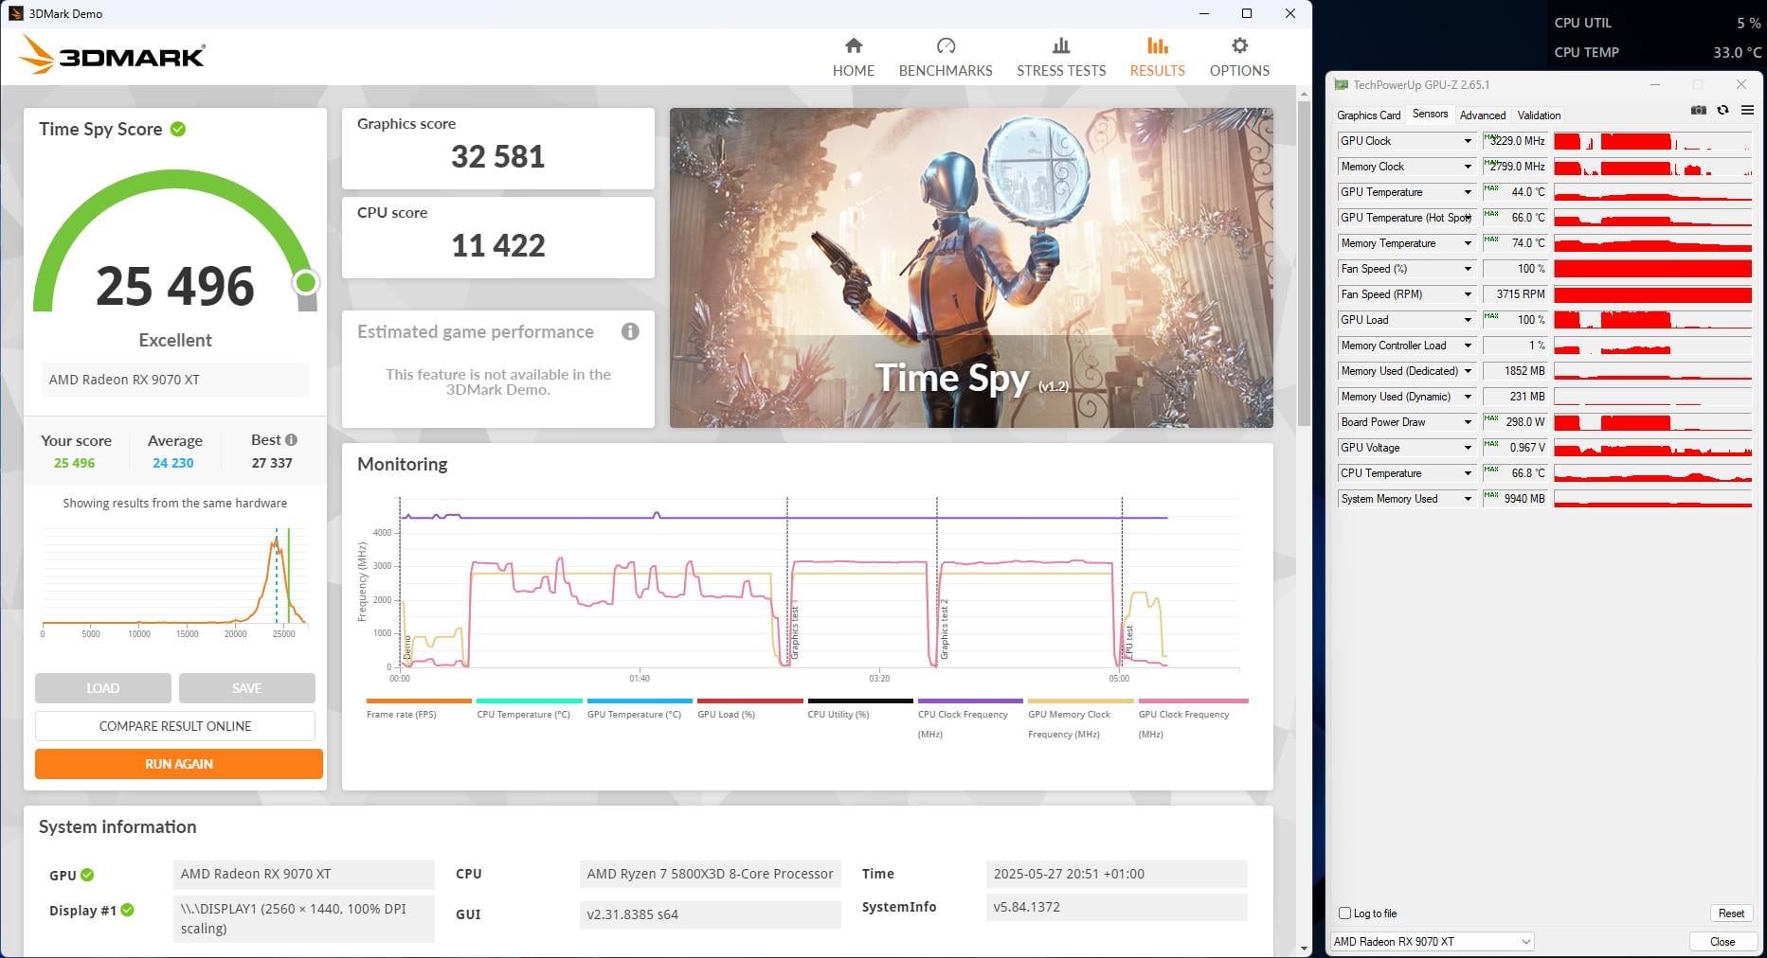Click the info icon next to Best
The height and width of the screenshot is (958, 1767).
pyautogui.click(x=291, y=439)
